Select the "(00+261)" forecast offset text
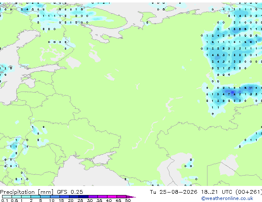The image size is (262, 202). click(x=249, y=192)
